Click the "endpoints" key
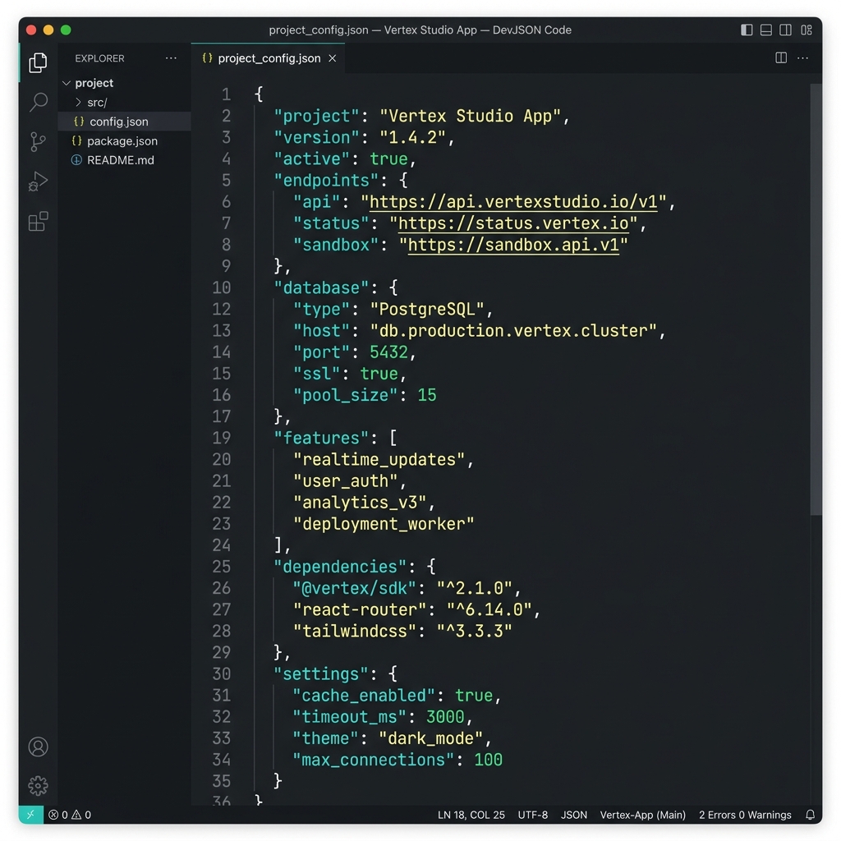Screen dimensions: 841x841 click(326, 180)
